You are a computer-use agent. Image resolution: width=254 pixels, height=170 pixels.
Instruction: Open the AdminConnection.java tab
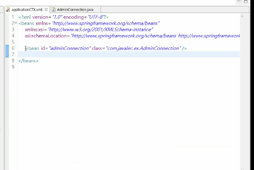(75, 9)
